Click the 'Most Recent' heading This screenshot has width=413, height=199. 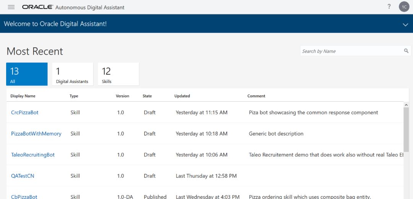coord(35,51)
